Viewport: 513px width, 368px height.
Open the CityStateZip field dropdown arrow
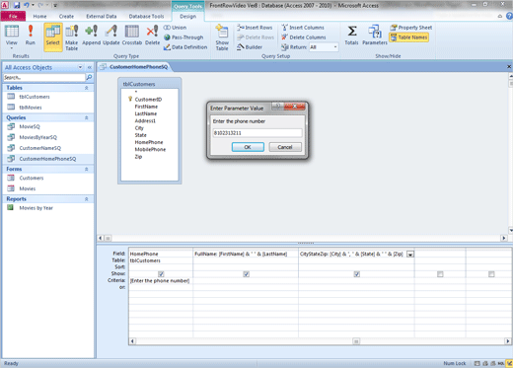pyautogui.click(x=410, y=255)
